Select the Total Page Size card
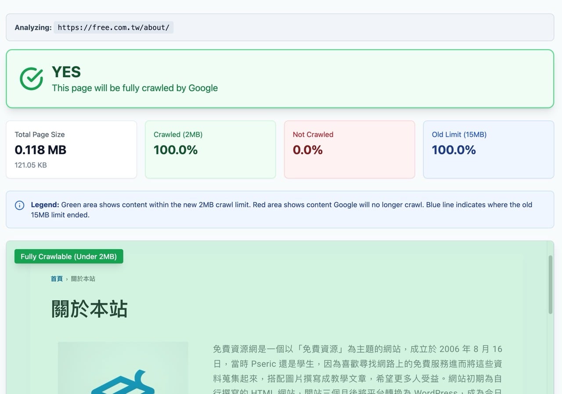Image resolution: width=562 pixels, height=394 pixels. point(71,149)
